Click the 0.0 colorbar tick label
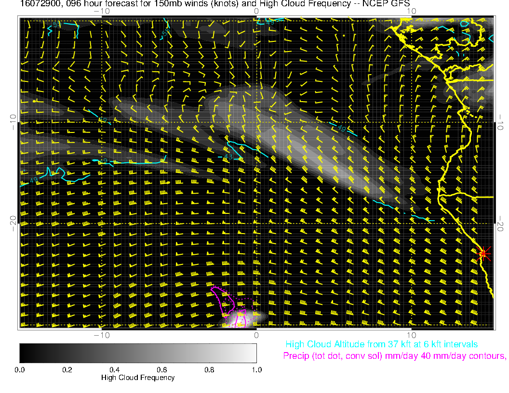The image size is (509, 393). point(20,369)
